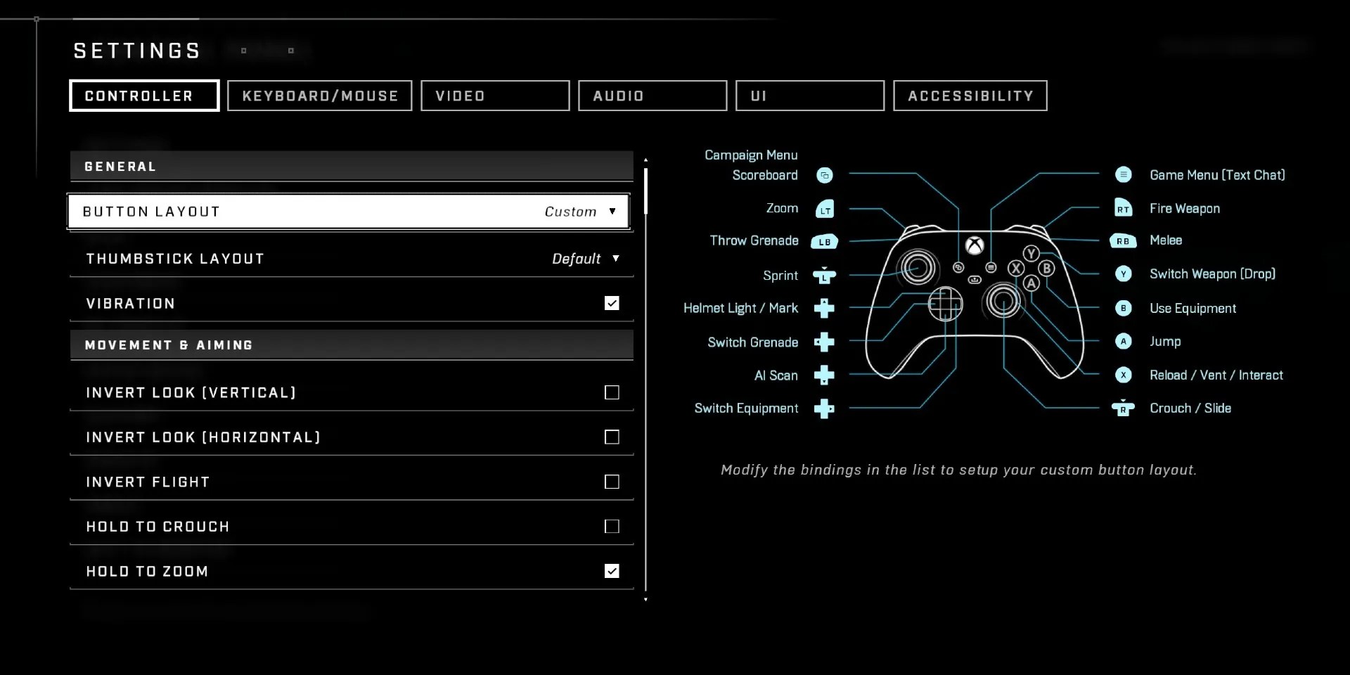Click the Y Switch Weapon icon
The image size is (1350, 675).
(1123, 274)
